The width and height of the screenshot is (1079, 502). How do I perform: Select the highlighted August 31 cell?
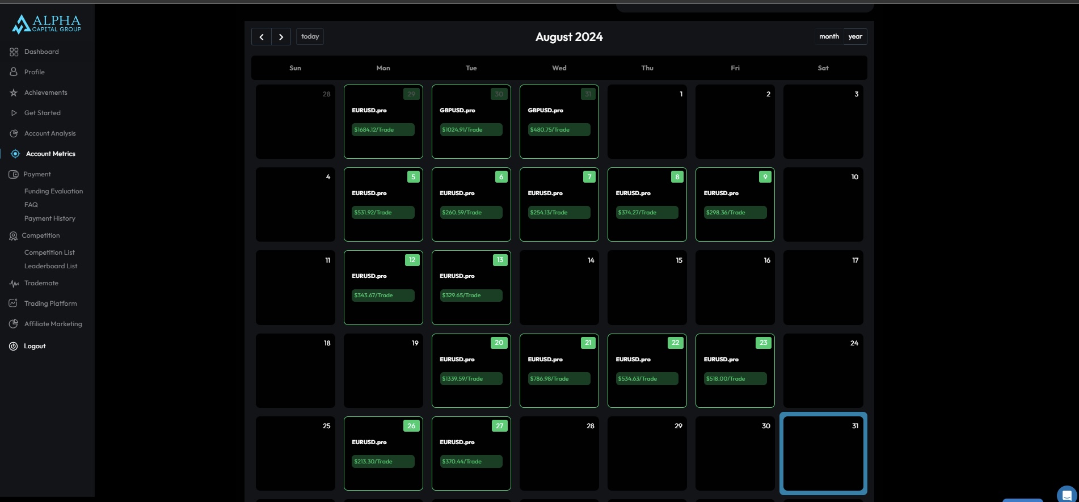pyautogui.click(x=823, y=454)
